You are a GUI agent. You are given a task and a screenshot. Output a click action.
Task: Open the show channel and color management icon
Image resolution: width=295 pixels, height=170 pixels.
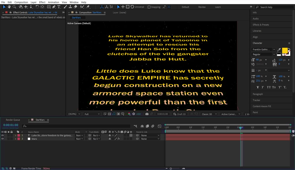click(129, 114)
